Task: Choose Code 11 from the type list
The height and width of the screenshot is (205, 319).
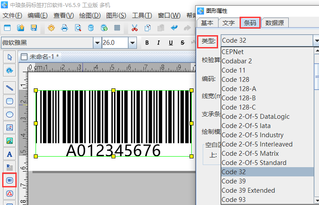Action: 268,70
